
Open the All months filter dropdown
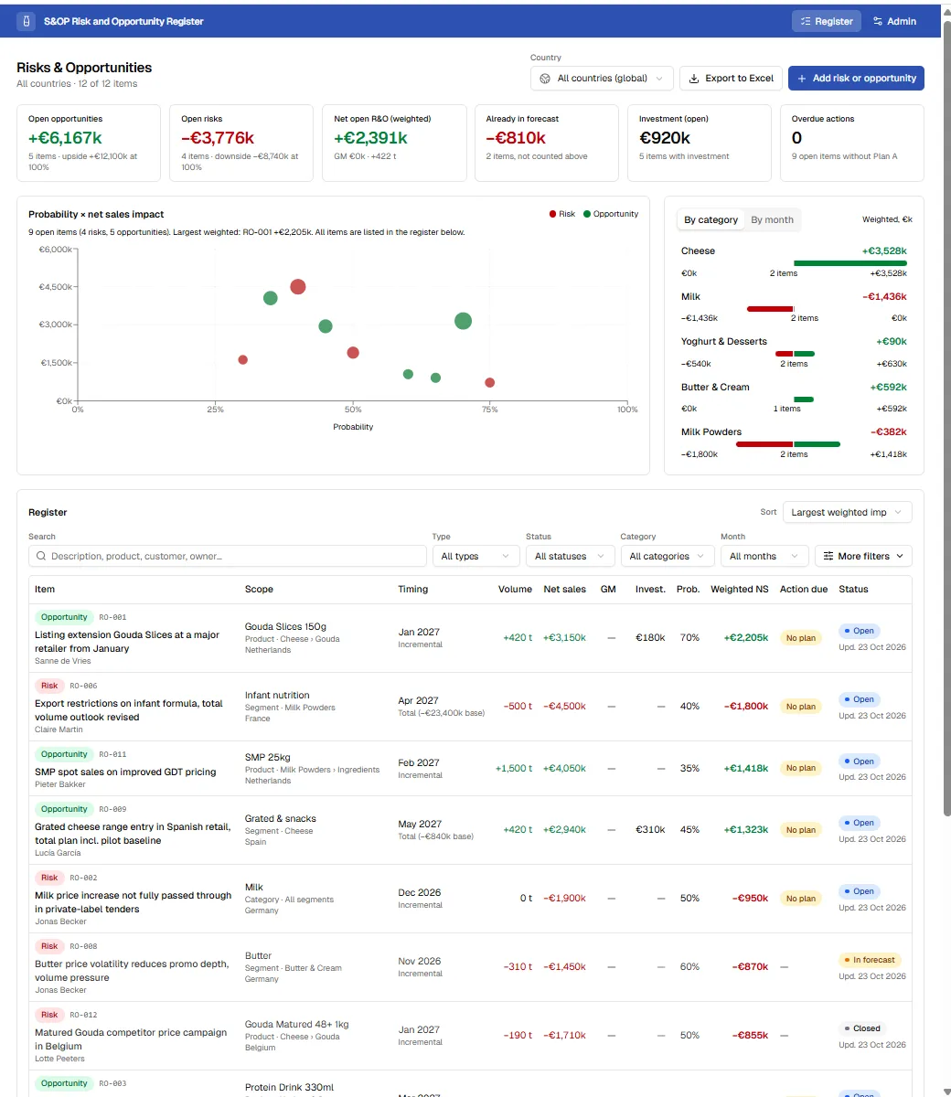764,556
